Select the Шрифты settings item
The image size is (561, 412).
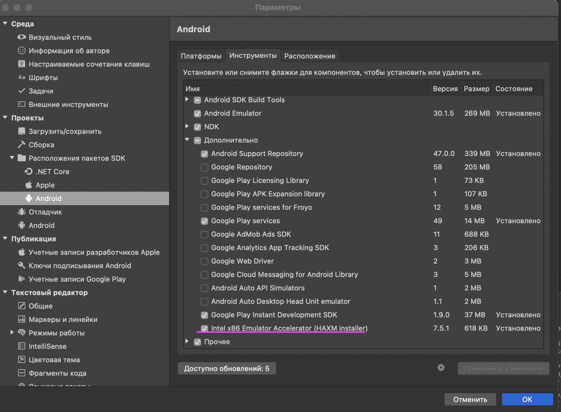pos(85,77)
